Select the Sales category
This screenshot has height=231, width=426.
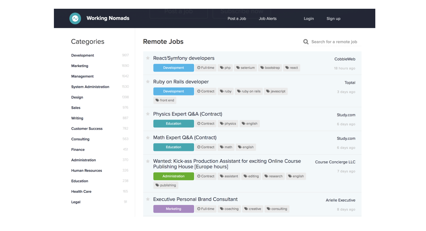point(76,108)
